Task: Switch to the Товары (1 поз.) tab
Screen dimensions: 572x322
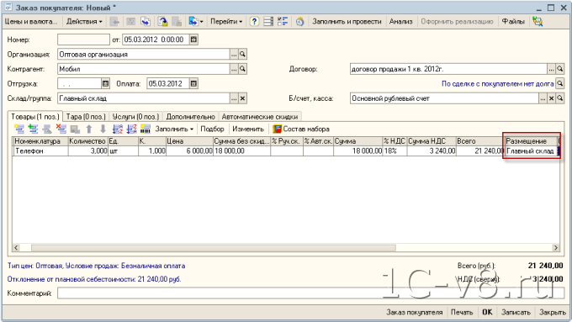Action: click(35, 116)
